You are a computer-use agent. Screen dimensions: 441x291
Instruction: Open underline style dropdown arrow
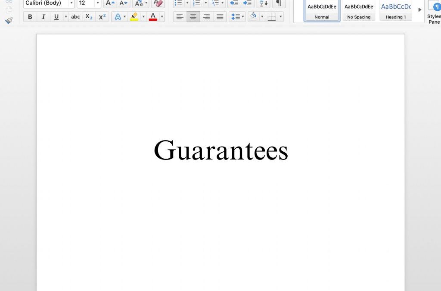pyautogui.click(x=66, y=17)
